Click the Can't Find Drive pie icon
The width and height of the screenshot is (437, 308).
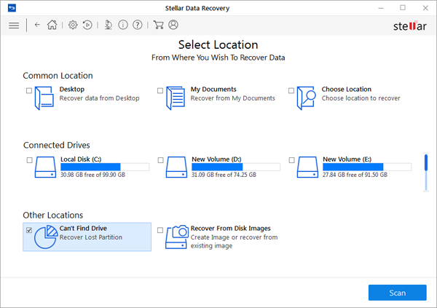tap(46, 237)
